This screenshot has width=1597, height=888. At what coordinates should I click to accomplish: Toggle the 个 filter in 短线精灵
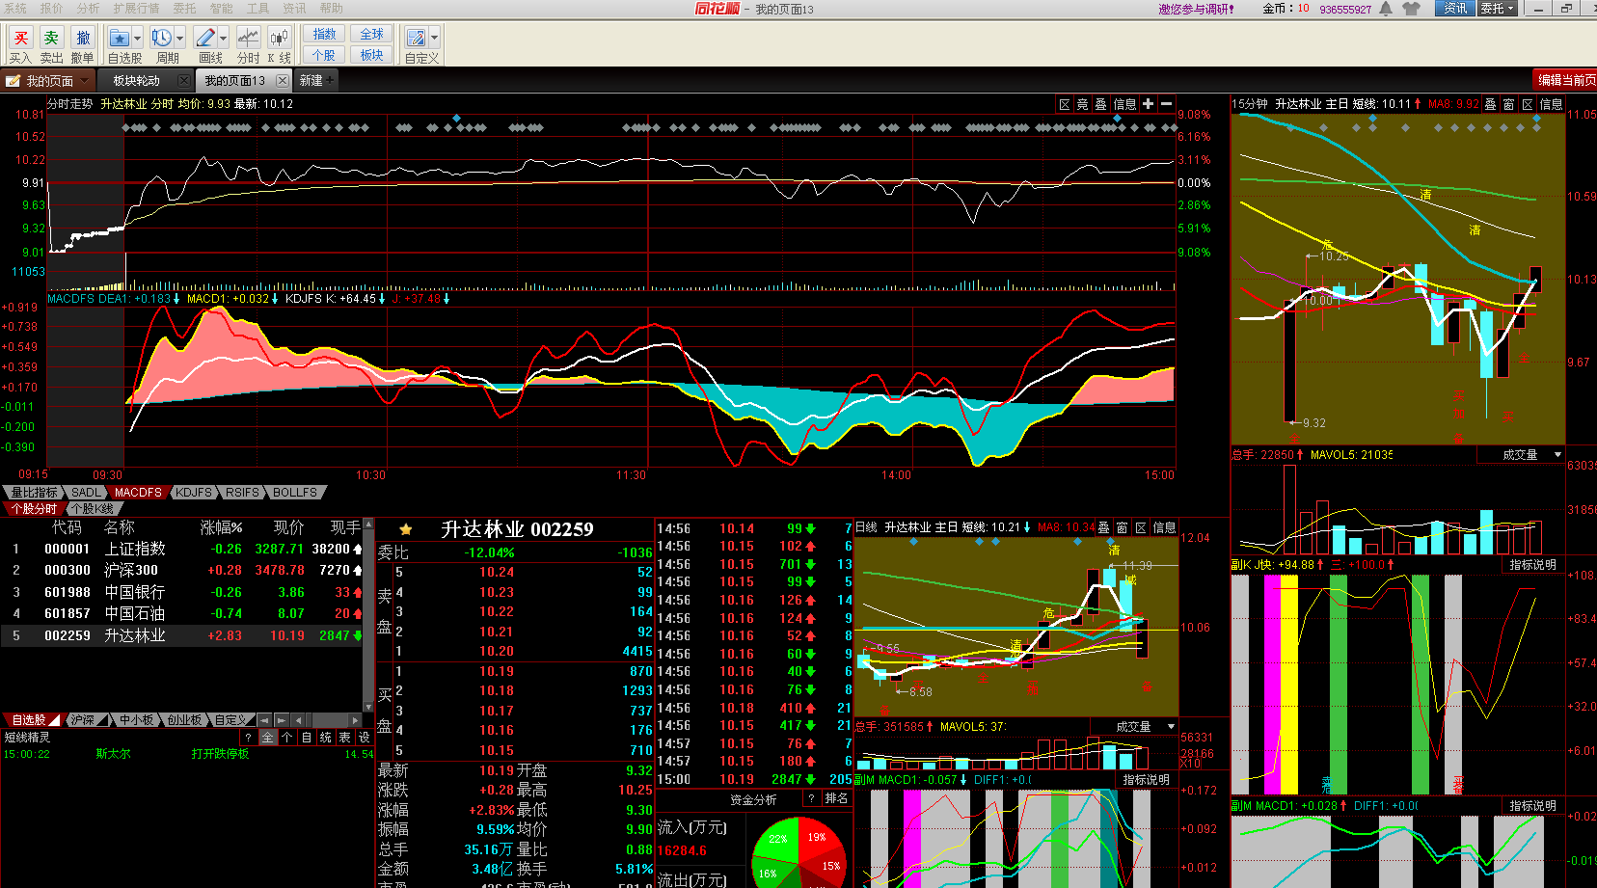(x=286, y=737)
